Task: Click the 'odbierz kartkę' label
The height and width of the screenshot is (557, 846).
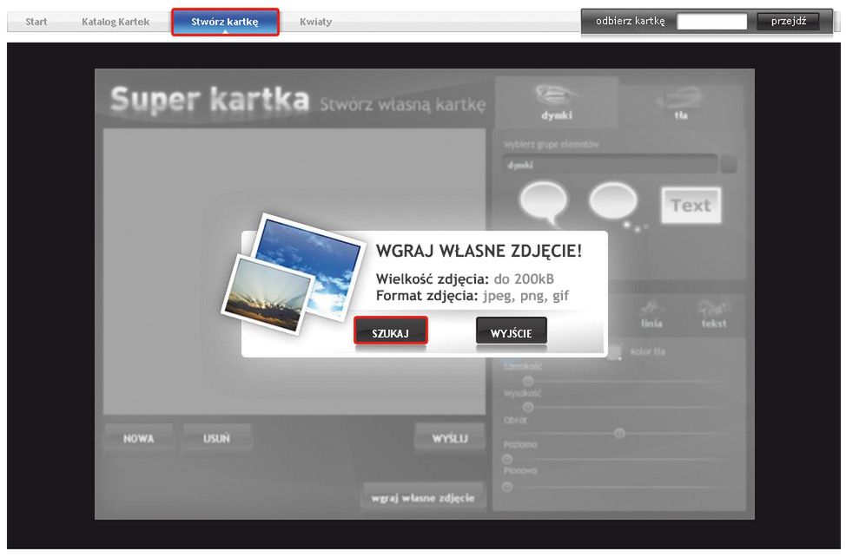Action: 631,21
